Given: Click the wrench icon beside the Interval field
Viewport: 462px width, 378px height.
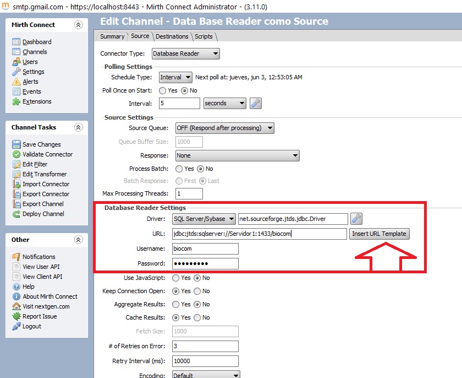Looking at the screenshot, I should click(x=255, y=103).
